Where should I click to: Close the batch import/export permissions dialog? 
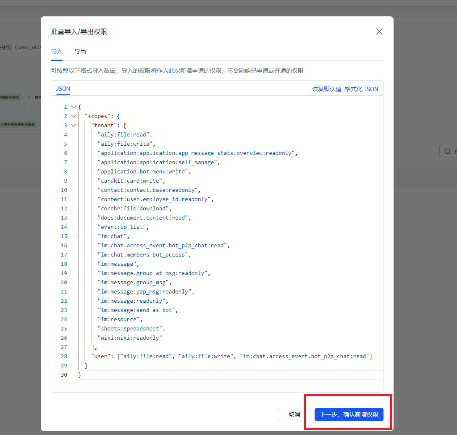tap(379, 31)
